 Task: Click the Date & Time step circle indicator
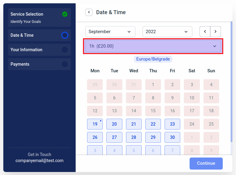point(65,35)
